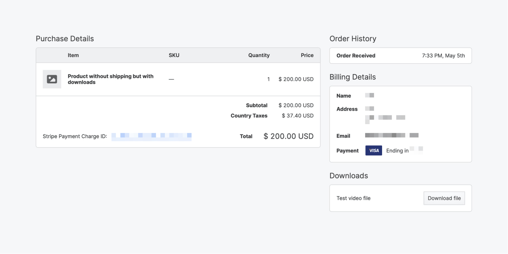Click the Quantity column header
The image size is (508, 254).
[259, 55]
